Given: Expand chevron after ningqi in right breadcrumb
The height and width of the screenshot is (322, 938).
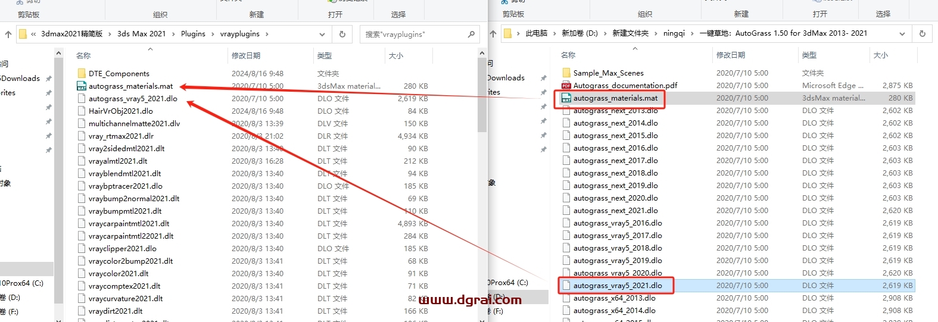Looking at the screenshot, I should tap(693, 33).
